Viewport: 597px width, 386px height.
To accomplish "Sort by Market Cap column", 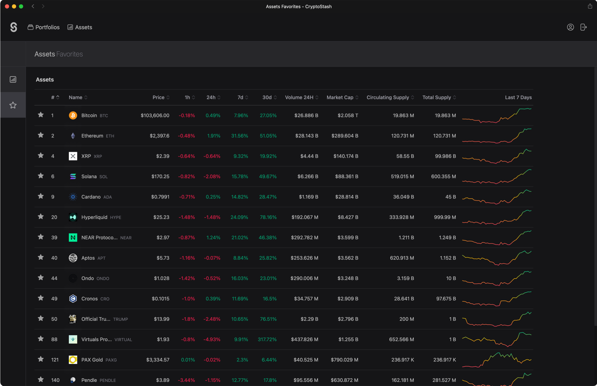I will [x=342, y=97].
